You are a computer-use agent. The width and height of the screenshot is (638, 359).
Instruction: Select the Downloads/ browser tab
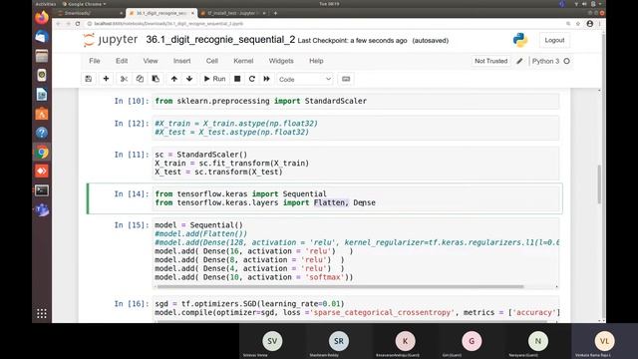pos(91,13)
